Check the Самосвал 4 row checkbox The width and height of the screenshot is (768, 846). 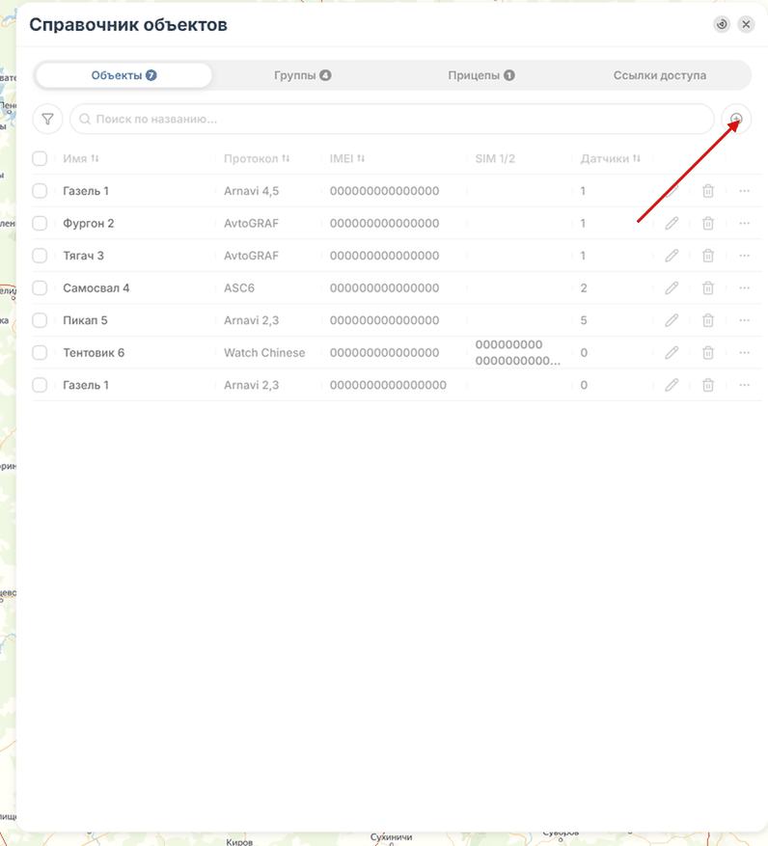click(40, 287)
